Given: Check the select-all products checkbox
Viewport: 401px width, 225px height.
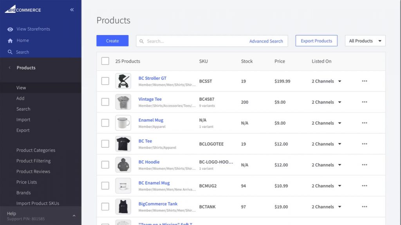Looking at the screenshot, I should (105, 61).
